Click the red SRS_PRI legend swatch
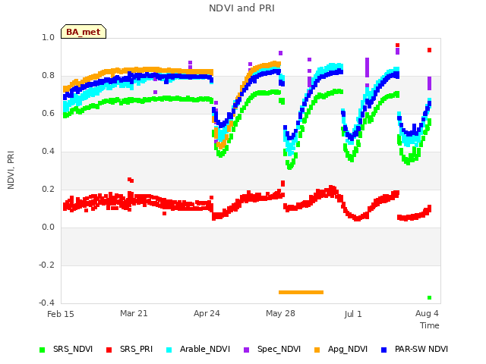486x364 pixels. [x=109, y=350]
